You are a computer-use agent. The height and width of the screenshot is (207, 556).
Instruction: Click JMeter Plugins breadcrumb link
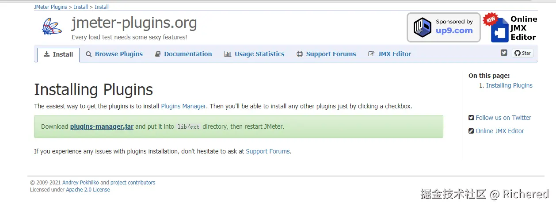pyautogui.click(x=50, y=7)
